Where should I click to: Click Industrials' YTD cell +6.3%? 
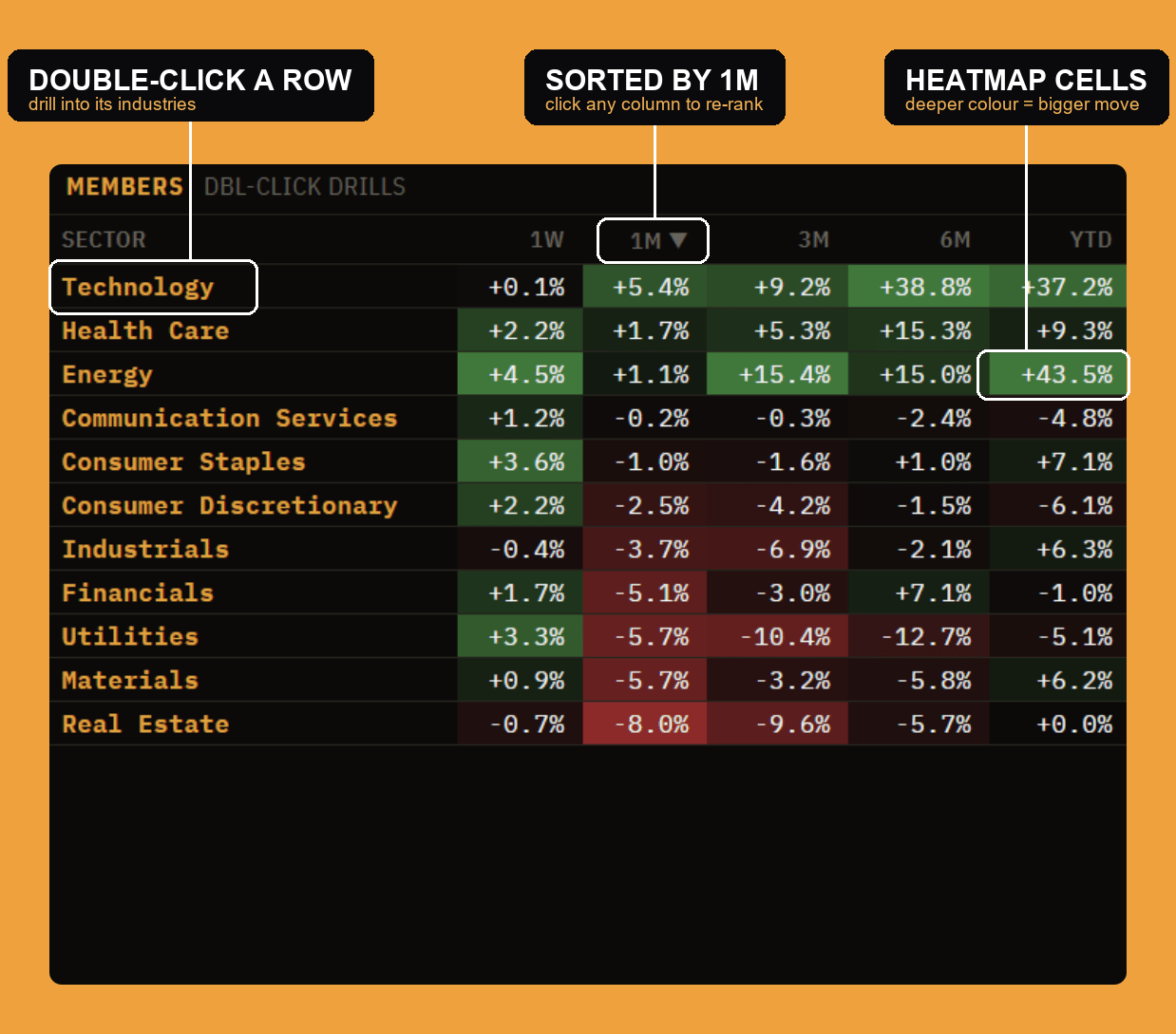pos(1058,549)
